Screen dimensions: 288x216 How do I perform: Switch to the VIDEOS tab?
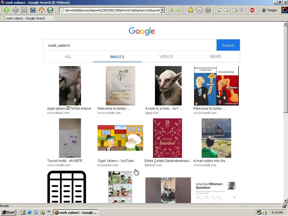point(166,57)
